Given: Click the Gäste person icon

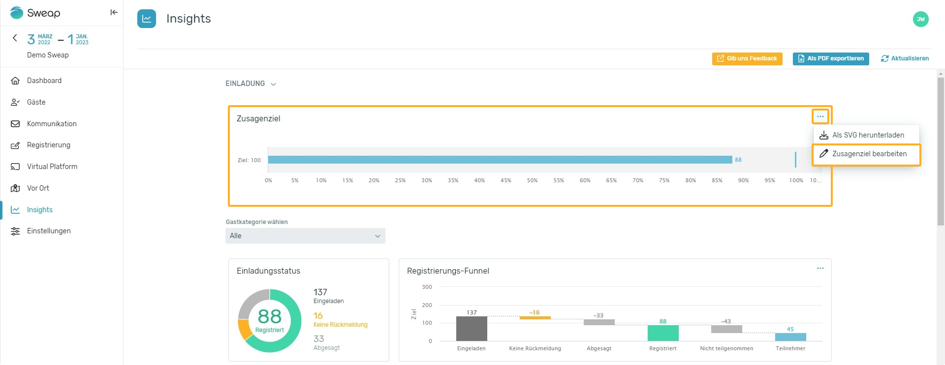Looking at the screenshot, I should click(x=15, y=102).
